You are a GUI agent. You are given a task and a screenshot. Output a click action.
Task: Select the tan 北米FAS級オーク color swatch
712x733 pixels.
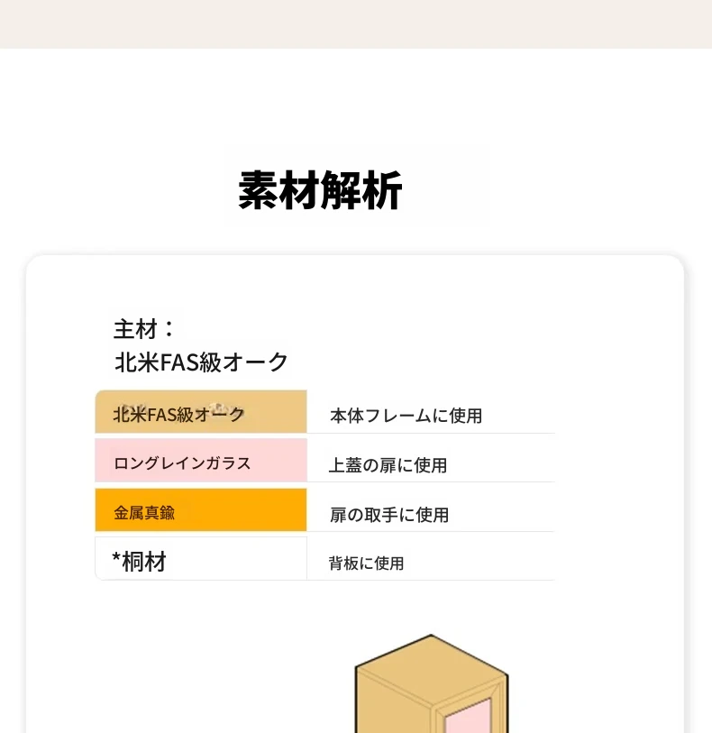coord(200,413)
